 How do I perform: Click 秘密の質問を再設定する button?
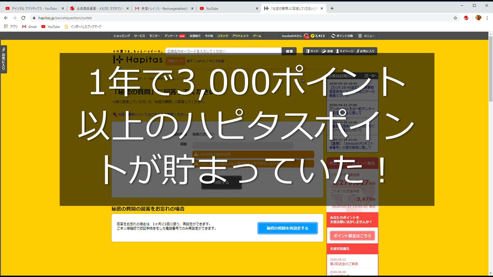pos(288,228)
